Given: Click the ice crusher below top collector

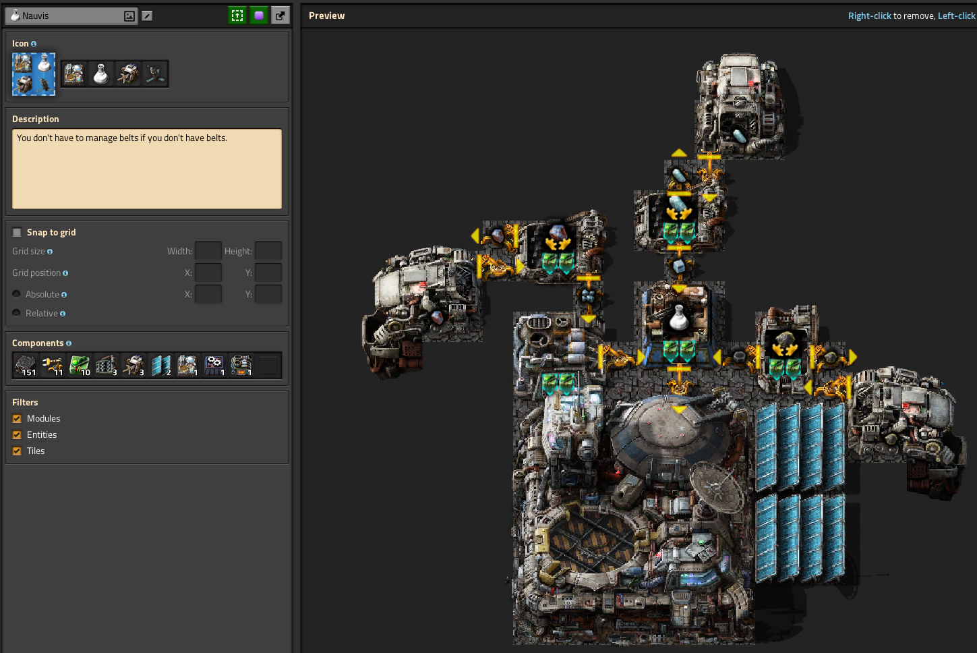Looking at the screenshot, I should 679,219.
